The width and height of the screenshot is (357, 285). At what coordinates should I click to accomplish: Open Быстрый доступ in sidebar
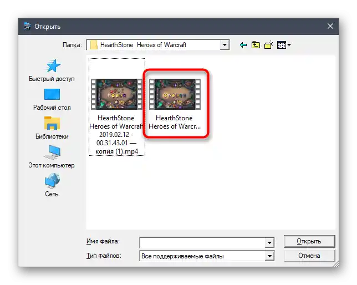click(52, 70)
